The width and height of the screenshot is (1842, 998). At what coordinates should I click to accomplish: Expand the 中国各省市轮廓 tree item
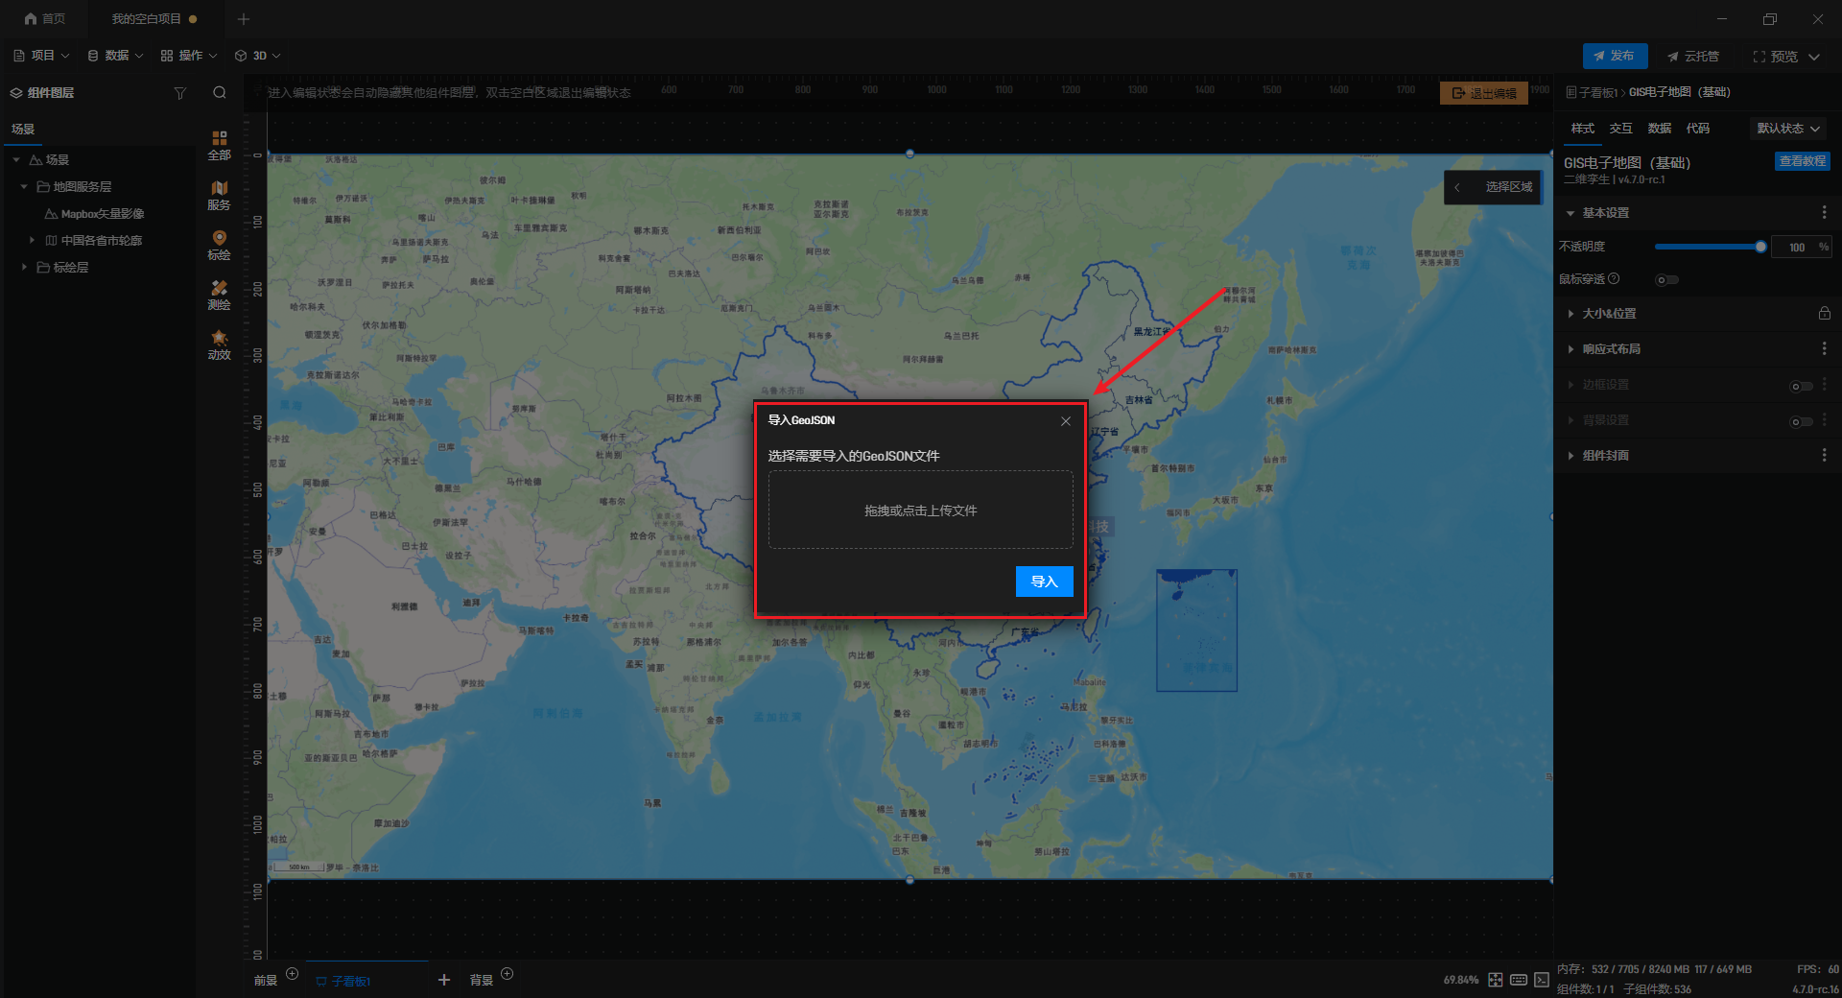(x=32, y=240)
